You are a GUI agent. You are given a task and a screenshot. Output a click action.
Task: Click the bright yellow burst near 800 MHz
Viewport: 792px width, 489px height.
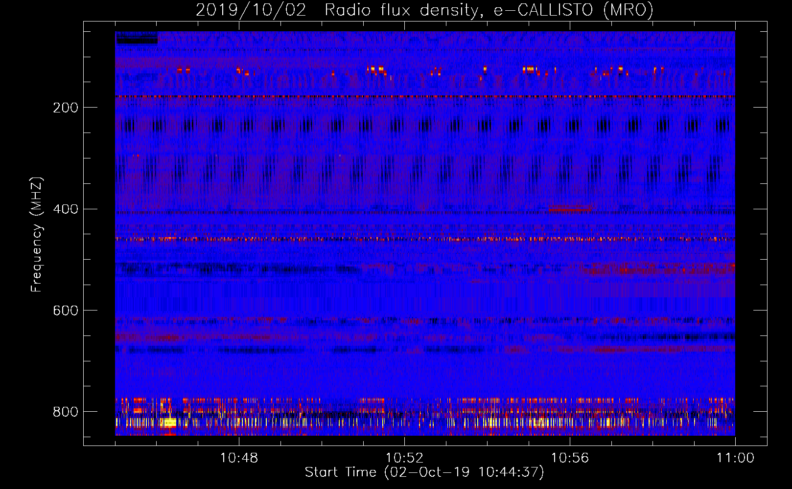169,422
